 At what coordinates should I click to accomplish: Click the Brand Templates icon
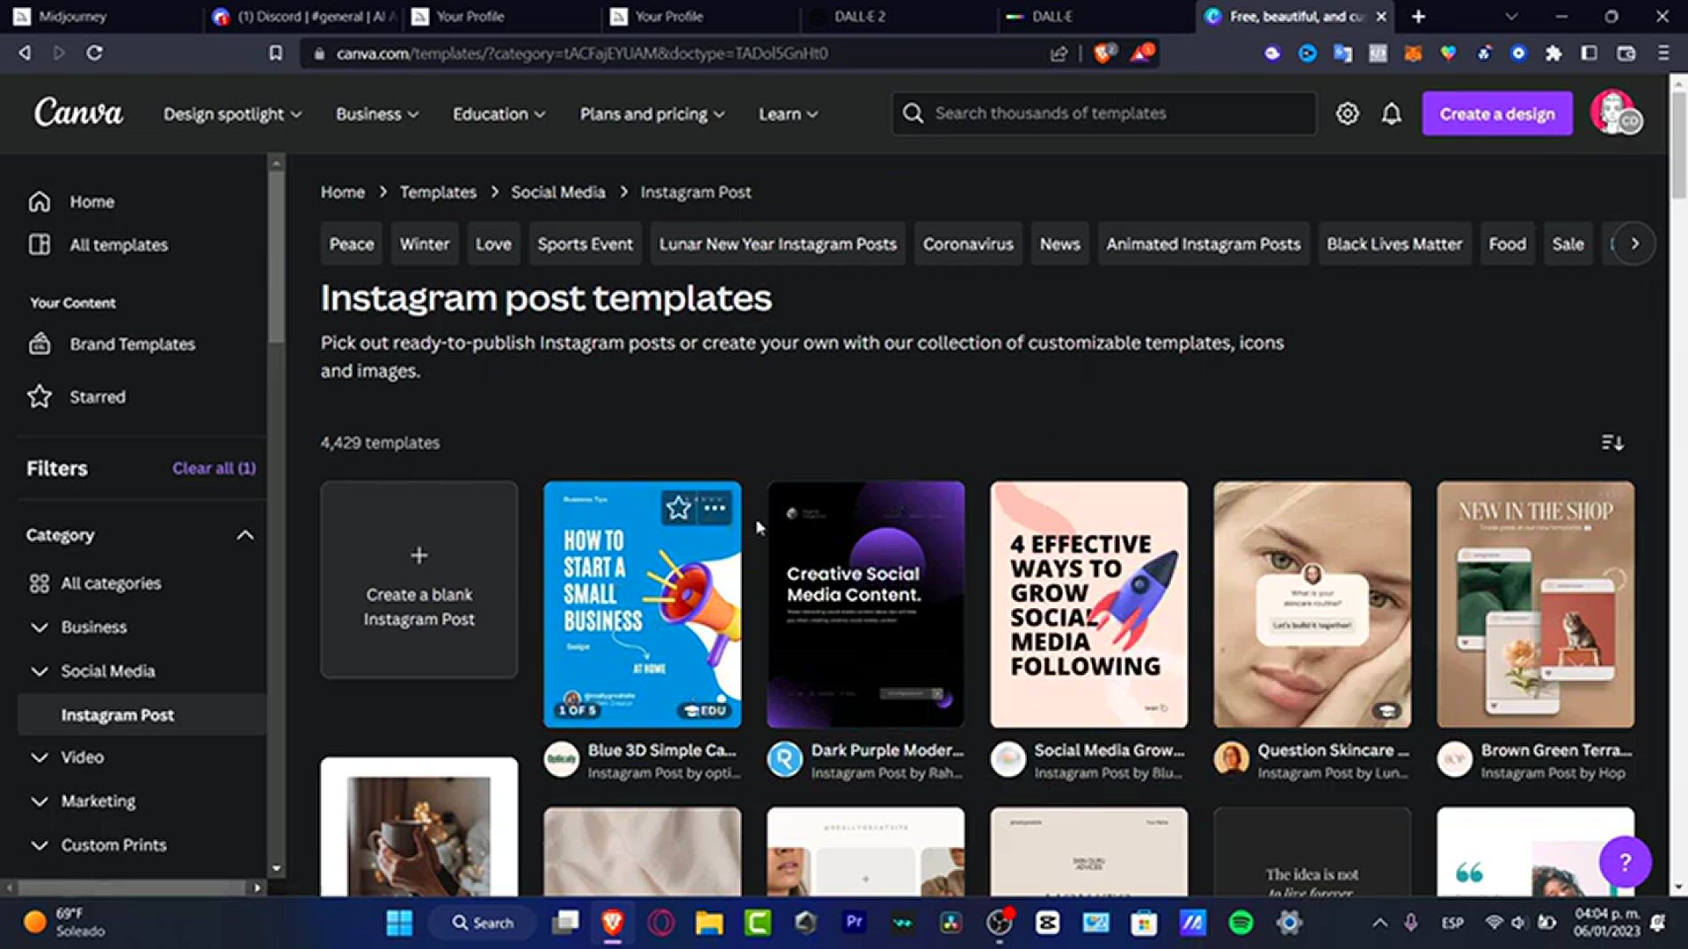pos(40,344)
